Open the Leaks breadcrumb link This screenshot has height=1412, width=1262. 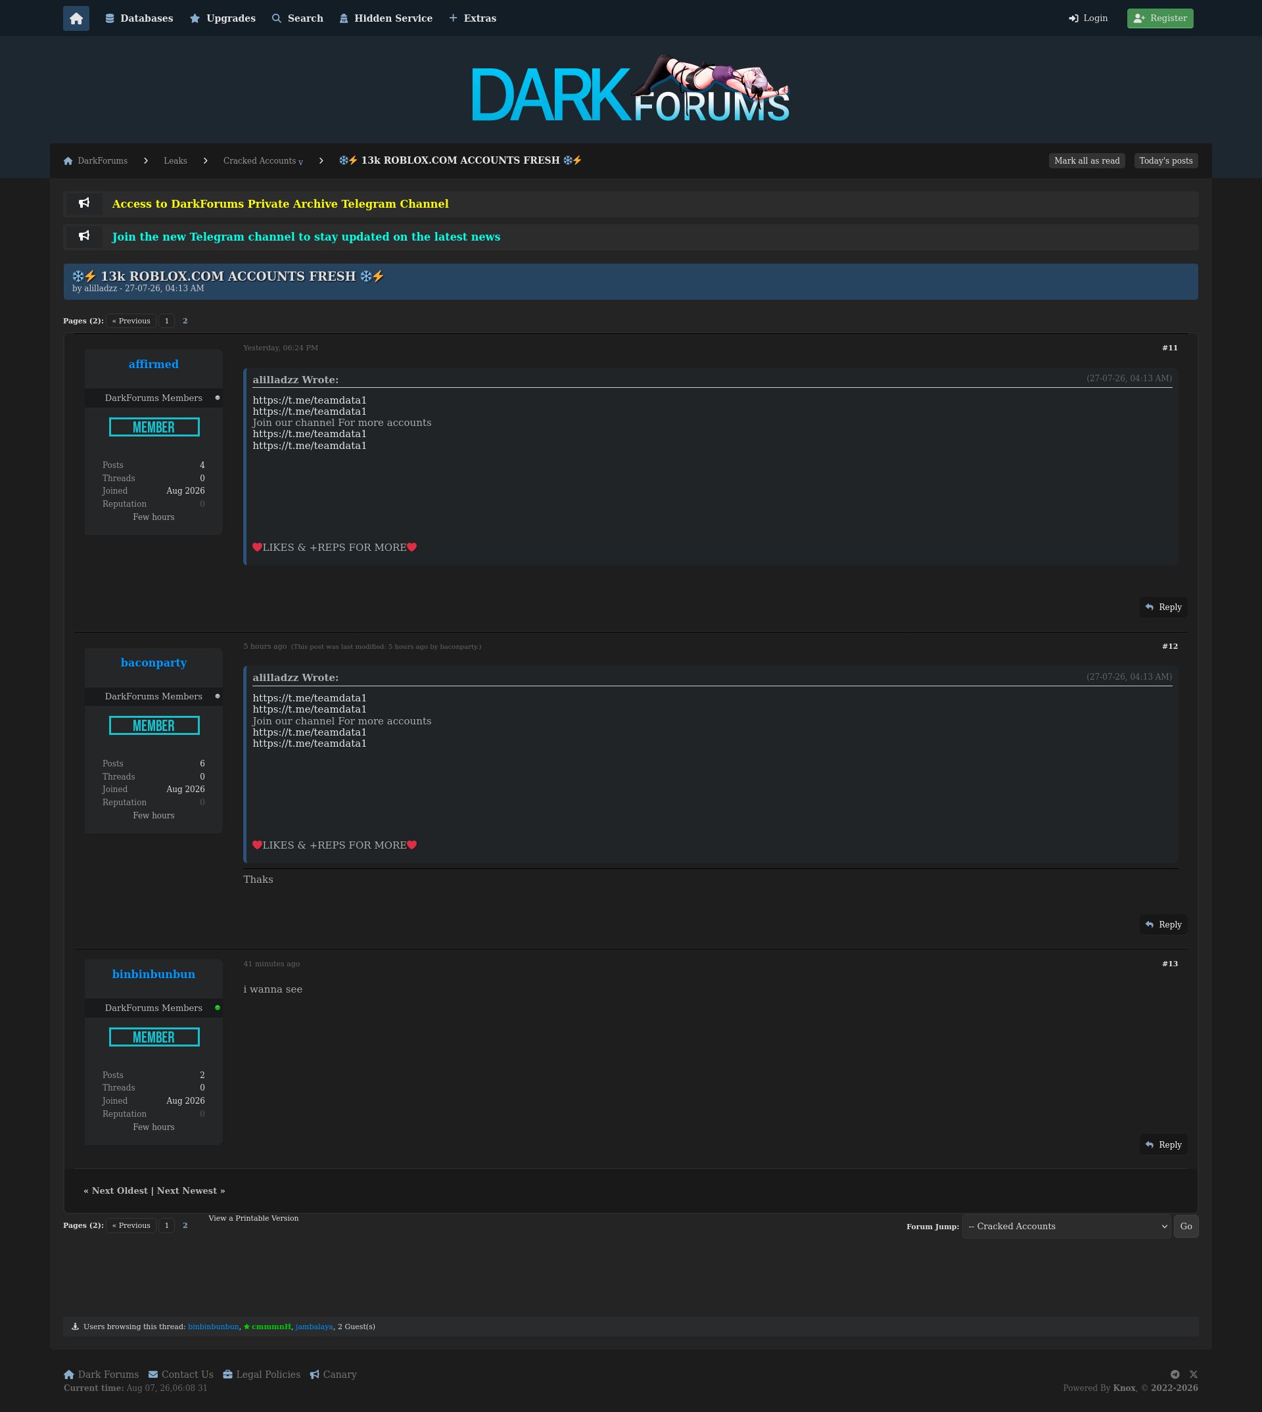click(x=175, y=161)
